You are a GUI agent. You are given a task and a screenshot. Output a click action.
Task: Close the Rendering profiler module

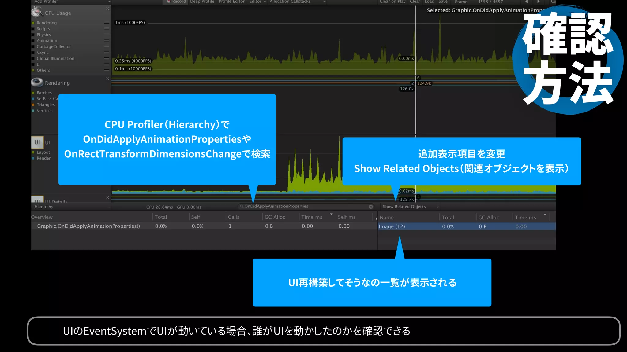click(x=107, y=79)
